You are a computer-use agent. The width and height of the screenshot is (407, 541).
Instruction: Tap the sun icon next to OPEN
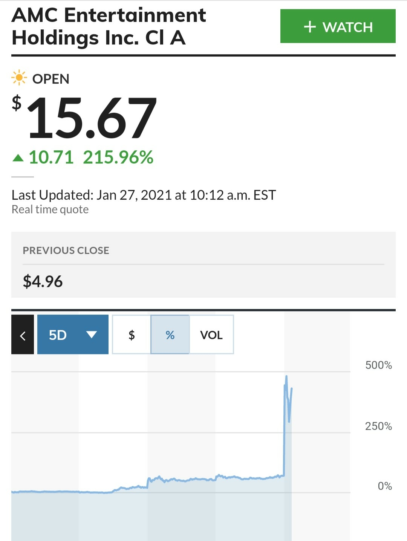point(19,78)
